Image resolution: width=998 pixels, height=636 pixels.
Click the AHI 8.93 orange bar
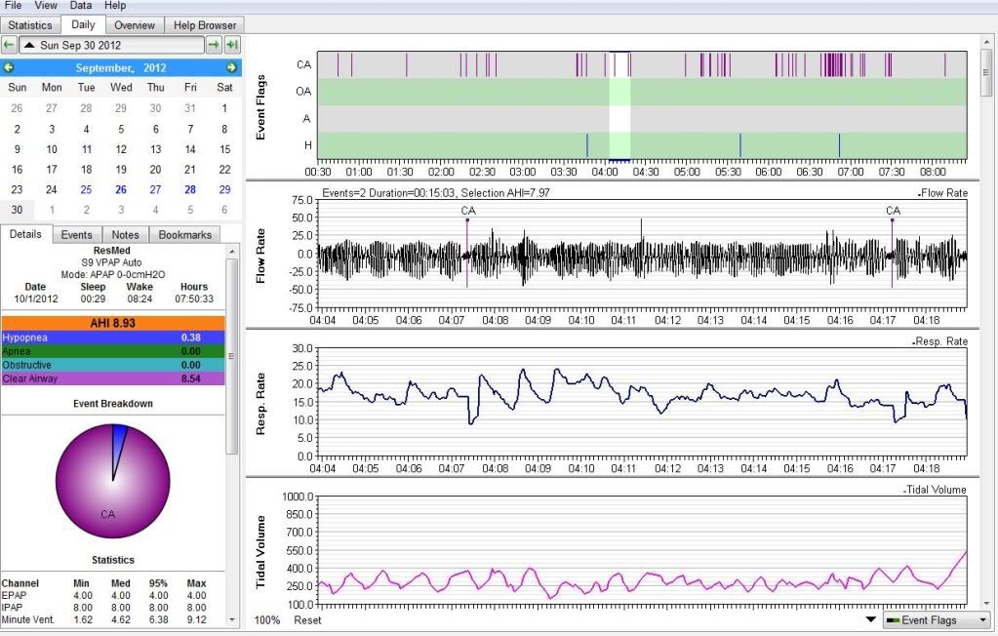[x=112, y=324]
